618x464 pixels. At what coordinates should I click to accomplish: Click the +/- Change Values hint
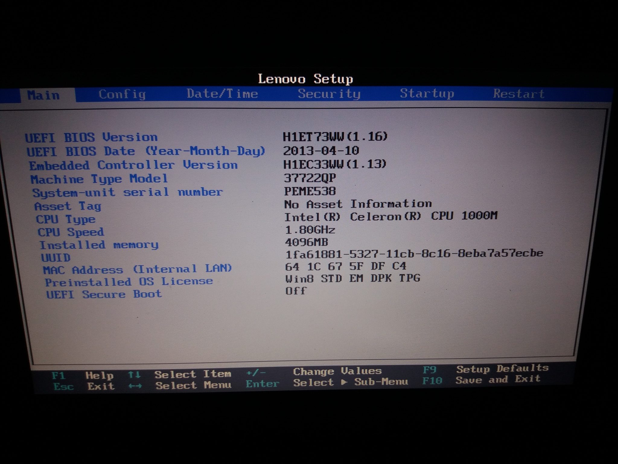pyautogui.click(x=314, y=371)
